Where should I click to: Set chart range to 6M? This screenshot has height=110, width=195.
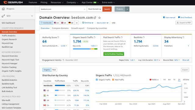pyautogui.click(x=169, y=80)
